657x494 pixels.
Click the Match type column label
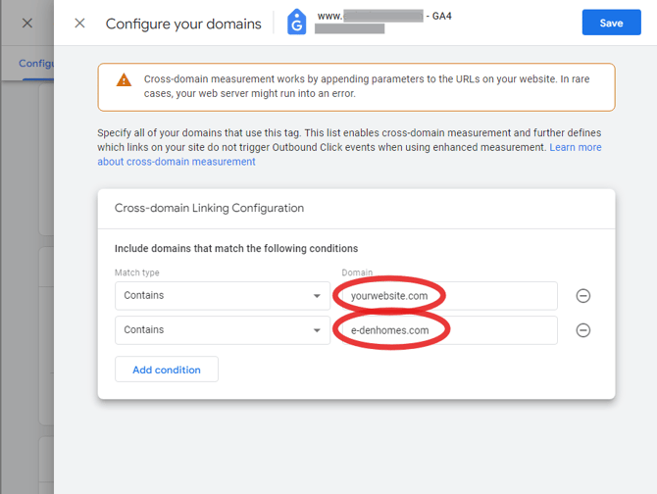click(136, 272)
